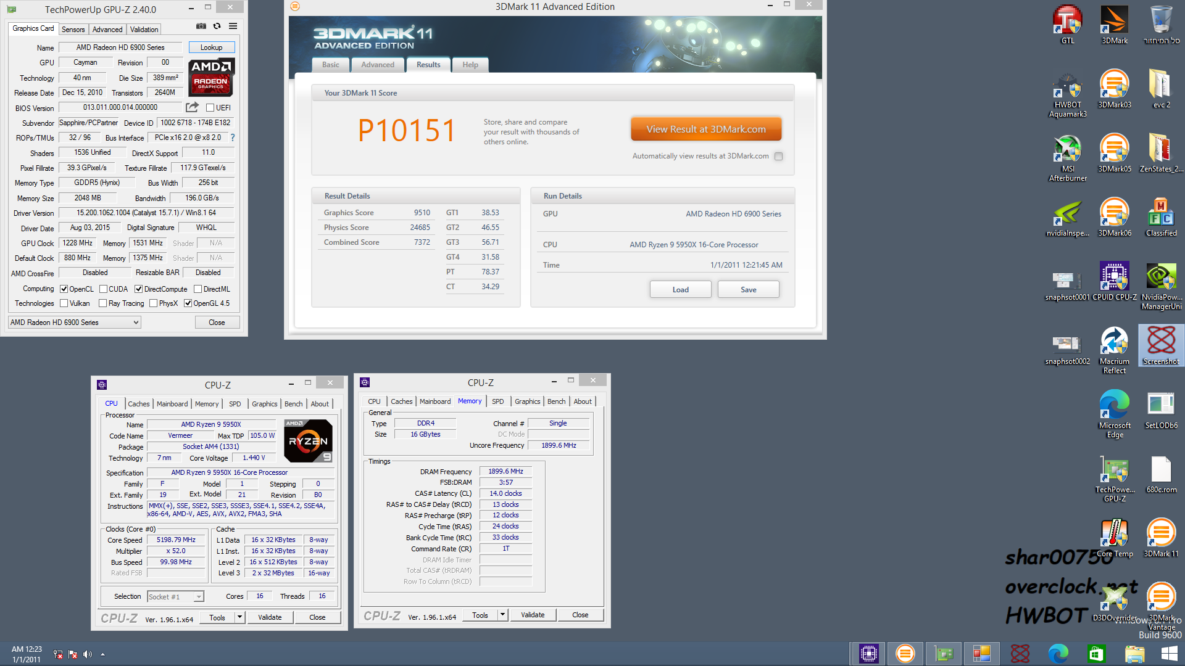
Task: Toggle the UEFI checkbox in GPU-Z
Action: 210,107
